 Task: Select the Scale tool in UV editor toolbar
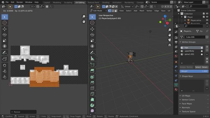point(5,41)
